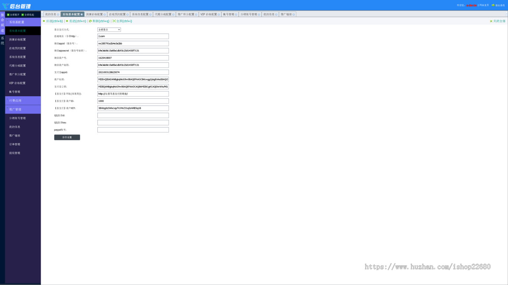The width and height of the screenshot is (508, 285).
Task: Focus the 微信appsecret input field
Action: 133,51
